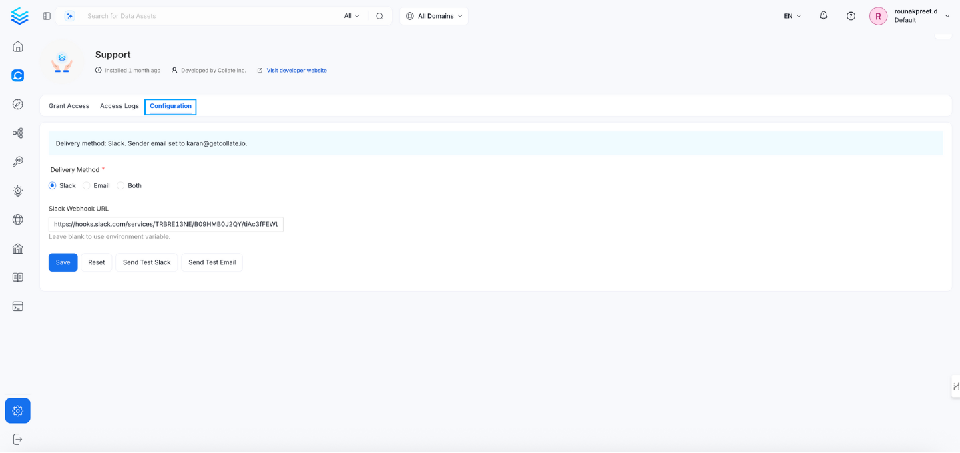Viewport: 960px width, 453px height.
Task: Click the search magnifier icon
Action: click(379, 16)
